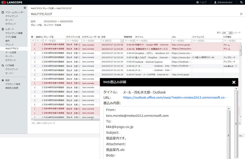Click the ログ種別 column header
This screenshot has width=245, height=159.
click(227, 37)
